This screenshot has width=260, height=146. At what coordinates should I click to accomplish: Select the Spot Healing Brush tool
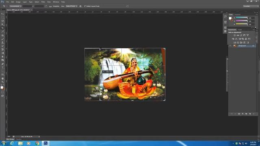coord(2,35)
